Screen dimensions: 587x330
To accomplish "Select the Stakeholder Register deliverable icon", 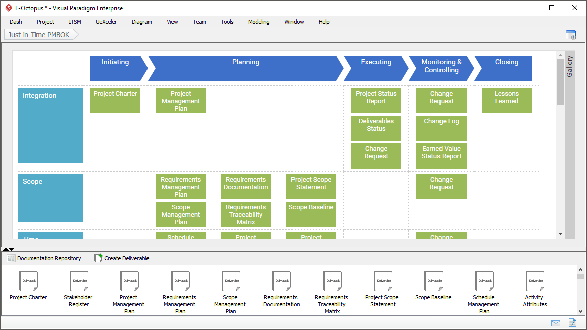I will [79, 281].
